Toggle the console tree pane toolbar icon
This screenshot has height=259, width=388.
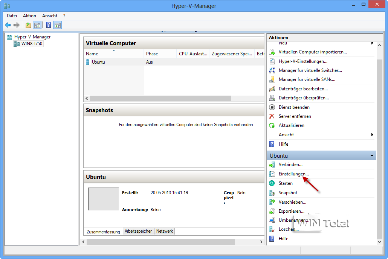point(37,25)
